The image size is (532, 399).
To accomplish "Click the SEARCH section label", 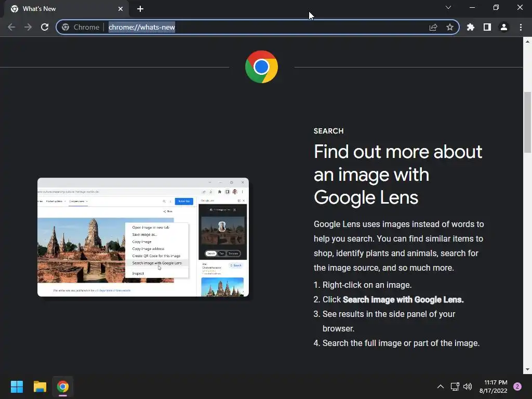I will click(328, 131).
